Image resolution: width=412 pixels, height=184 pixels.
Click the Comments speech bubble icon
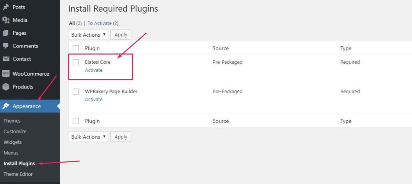(6, 46)
